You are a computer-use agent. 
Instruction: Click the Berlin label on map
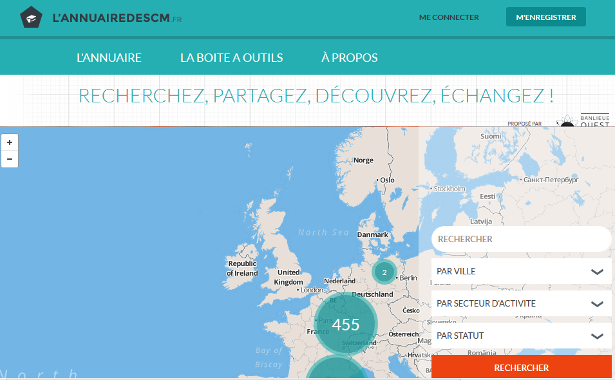pos(408,278)
